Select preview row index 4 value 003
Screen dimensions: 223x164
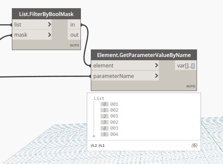point(110,128)
